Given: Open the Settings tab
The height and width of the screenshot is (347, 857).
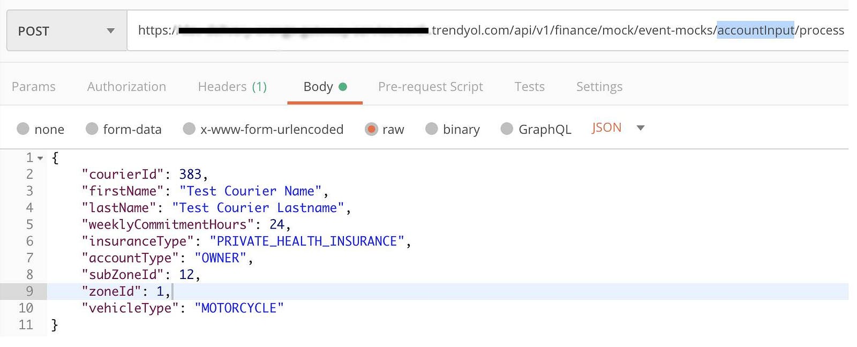Looking at the screenshot, I should pyautogui.click(x=599, y=87).
